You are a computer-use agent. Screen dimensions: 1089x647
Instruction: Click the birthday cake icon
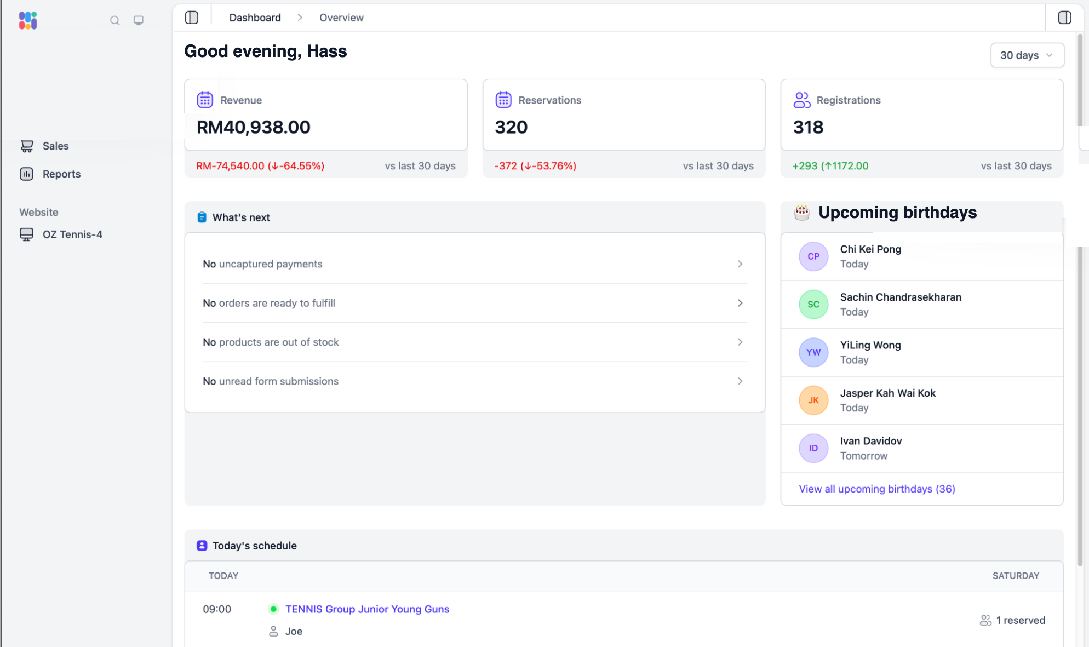pyautogui.click(x=802, y=212)
